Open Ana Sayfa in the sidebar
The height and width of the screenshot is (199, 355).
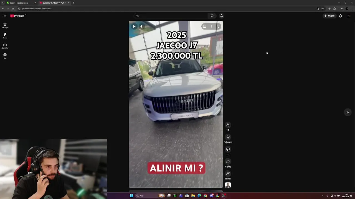click(5, 25)
